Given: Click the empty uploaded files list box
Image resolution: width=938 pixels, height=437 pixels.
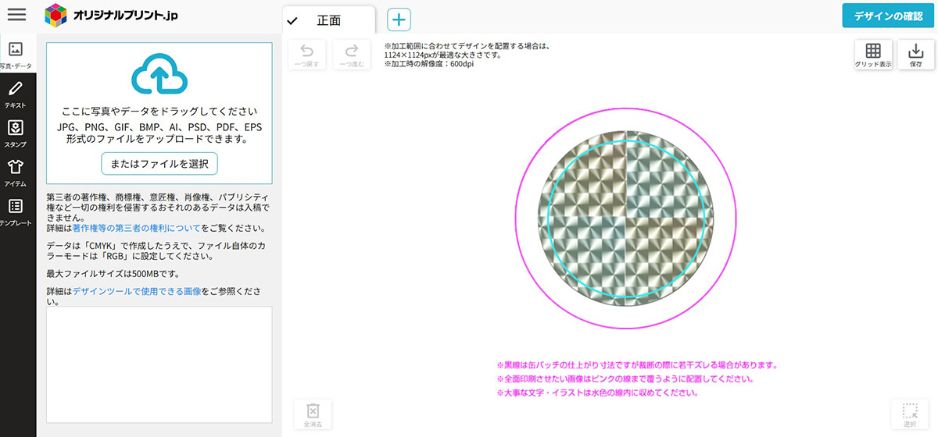Looking at the screenshot, I should point(159,364).
